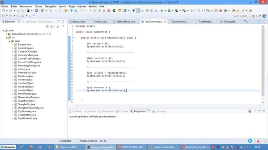The width and height of the screenshot is (268, 150).
Task: Click the Démarrer start button
Action: pyautogui.click(x=8, y=147)
